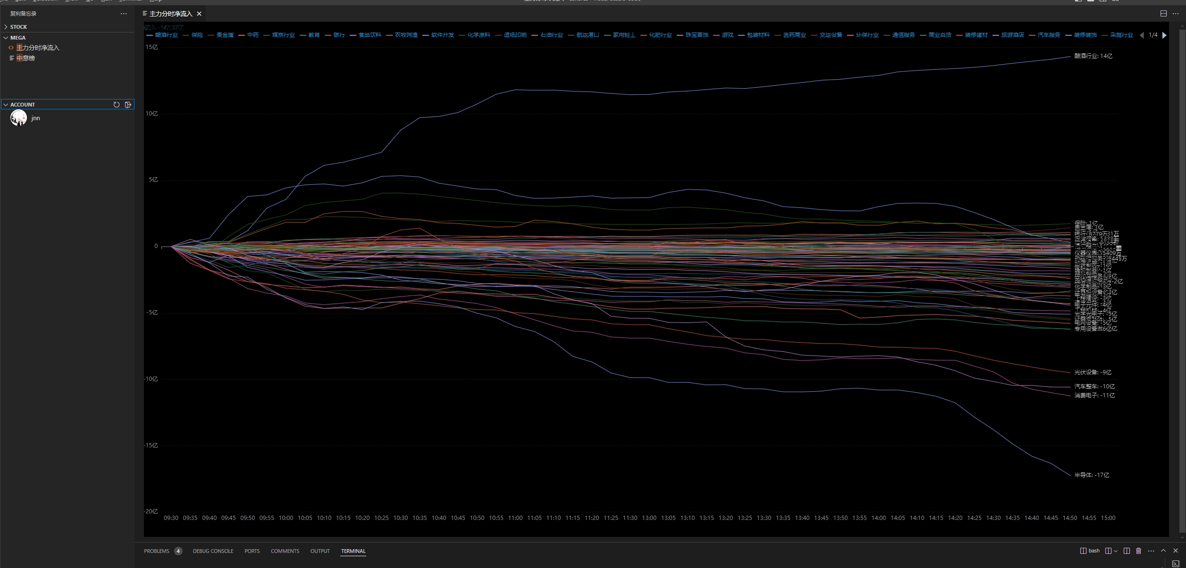The image size is (1186, 568).
Task: Open the launch profile dropdown chevron
Action: click(x=1116, y=551)
